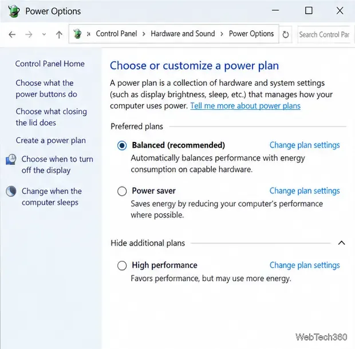Click the High performance plan name
This screenshot has height=349, width=355.
[164, 265]
